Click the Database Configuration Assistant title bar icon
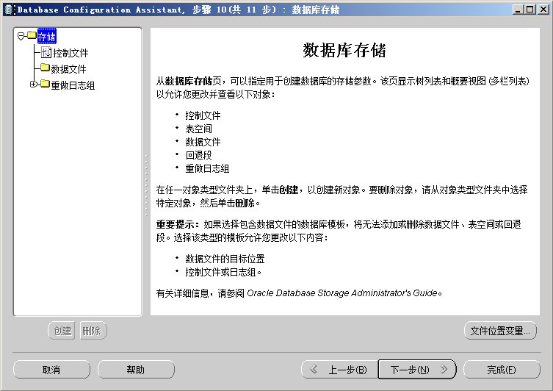Screen dimensions: 553x391 point(10,9)
